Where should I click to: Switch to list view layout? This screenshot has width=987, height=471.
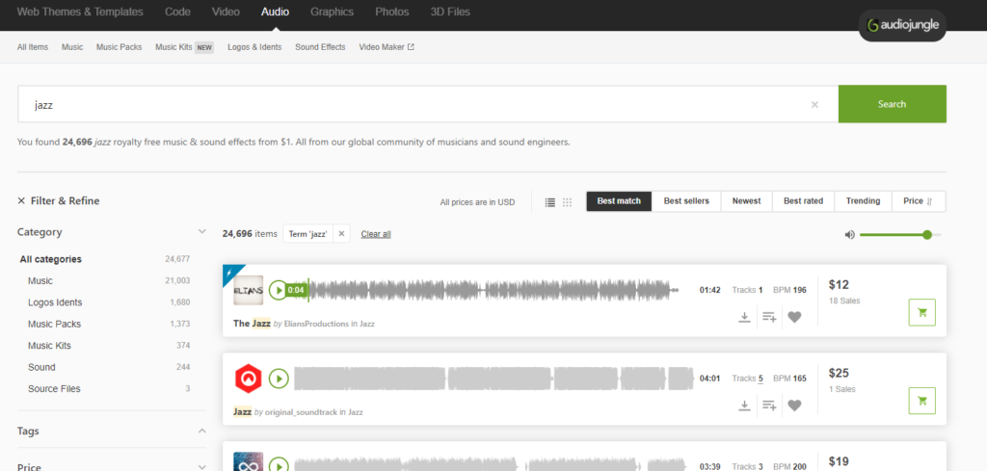(550, 202)
